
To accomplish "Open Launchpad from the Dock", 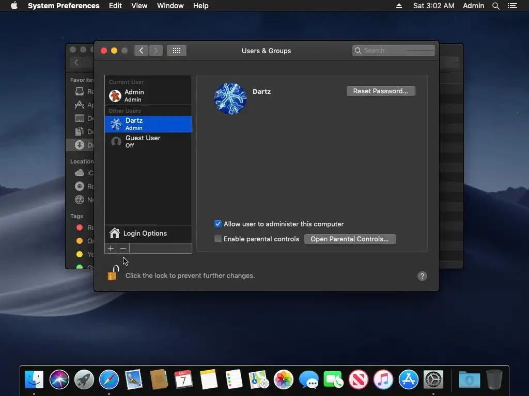I will pos(84,379).
